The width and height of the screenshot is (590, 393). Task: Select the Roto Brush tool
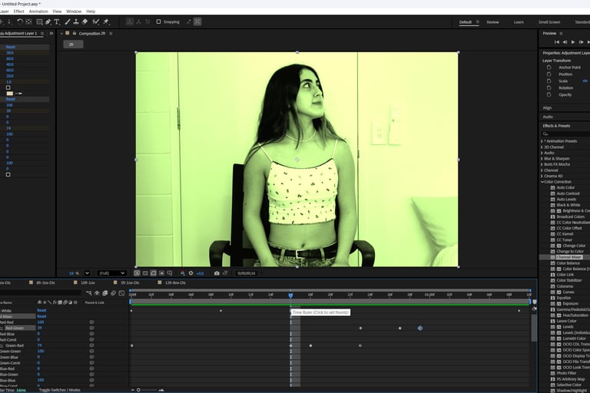coord(96,21)
